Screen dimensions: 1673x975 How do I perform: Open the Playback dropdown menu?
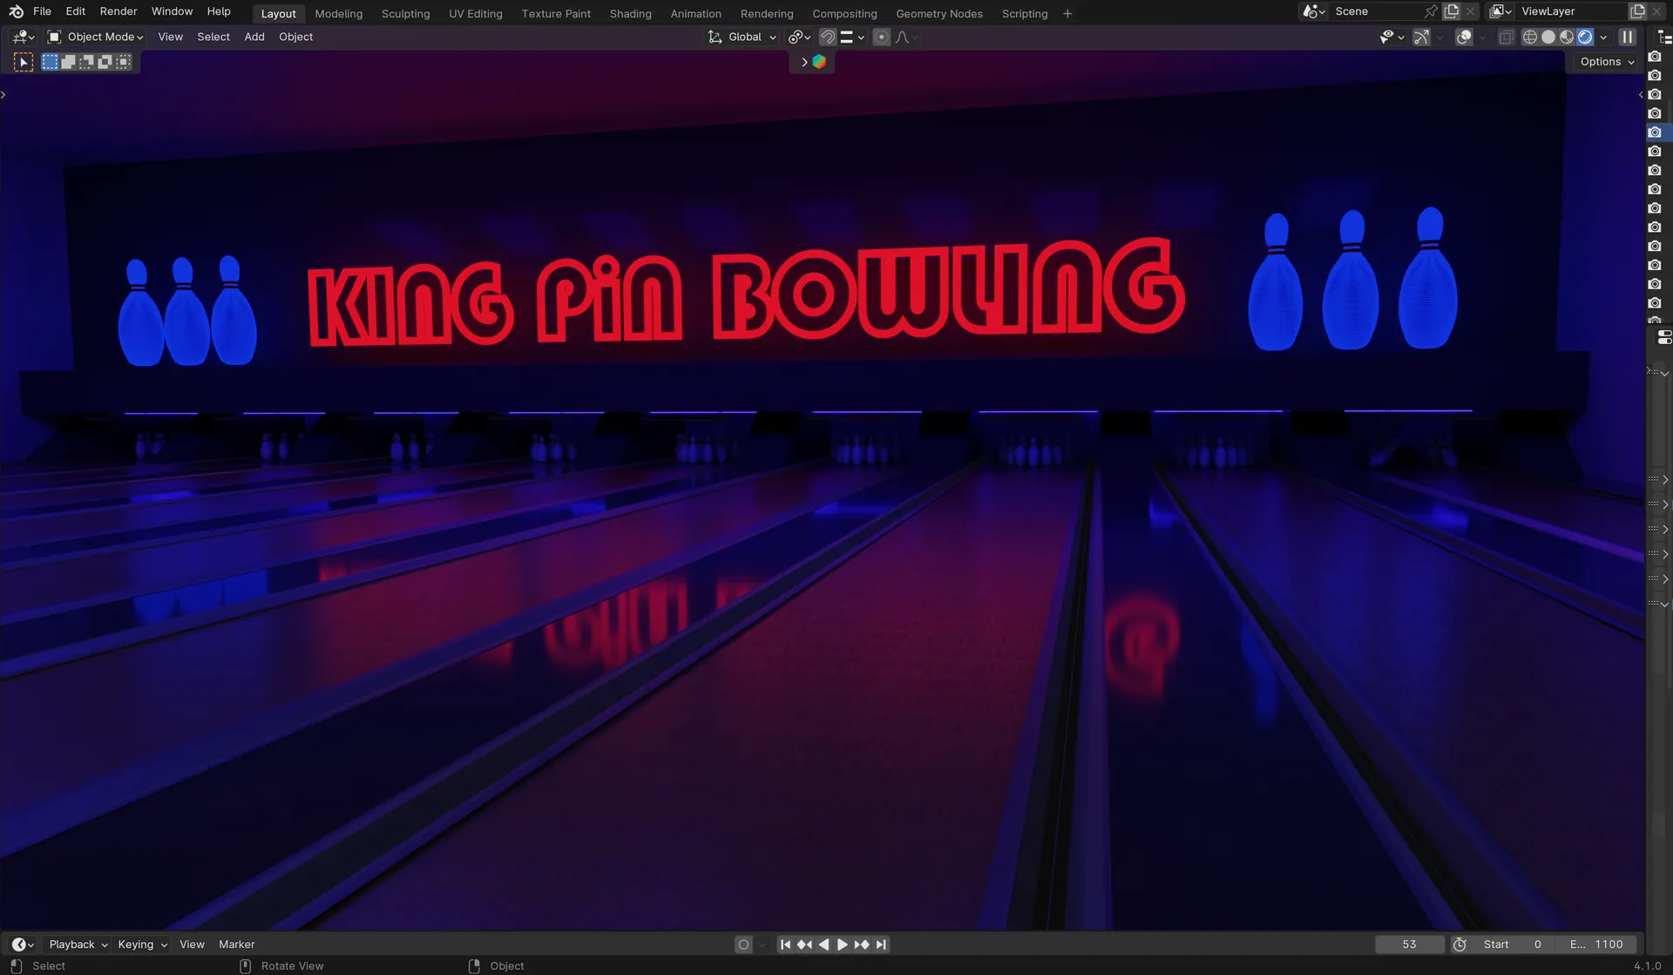(78, 945)
